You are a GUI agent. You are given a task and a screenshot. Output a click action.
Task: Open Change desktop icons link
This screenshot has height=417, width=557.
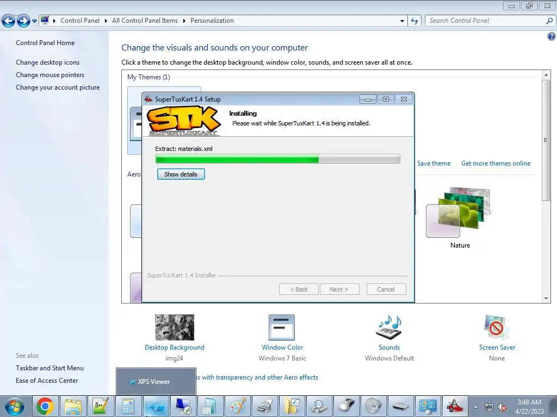tap(48, 62)
